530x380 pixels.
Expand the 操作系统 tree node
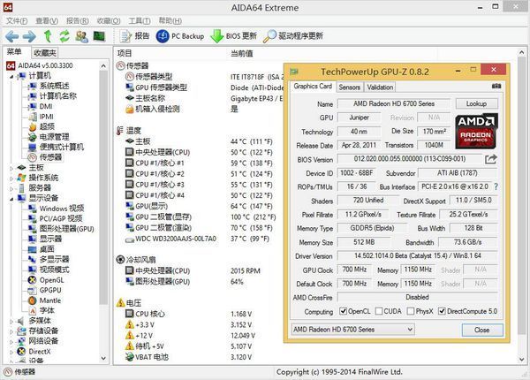pyautogui.click(x=11, y=179)
